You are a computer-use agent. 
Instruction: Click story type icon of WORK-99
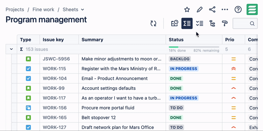tap(28, 88)
